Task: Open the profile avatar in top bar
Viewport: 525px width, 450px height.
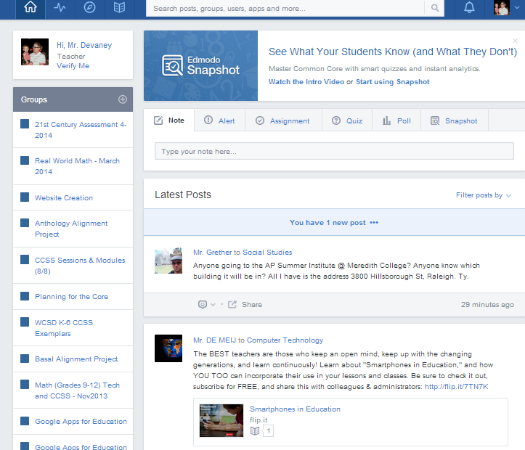Action: coord(502,7)
